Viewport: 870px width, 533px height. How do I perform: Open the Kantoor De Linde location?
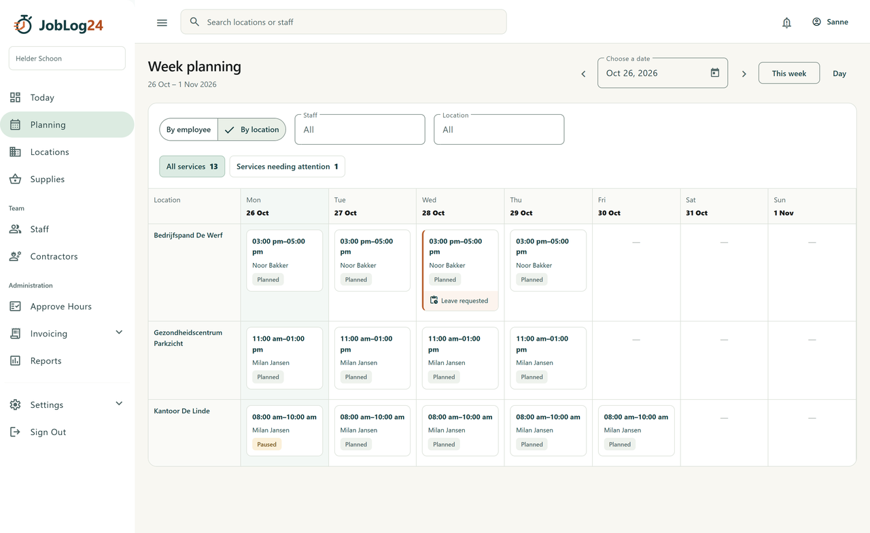click(x=181, y=411)
